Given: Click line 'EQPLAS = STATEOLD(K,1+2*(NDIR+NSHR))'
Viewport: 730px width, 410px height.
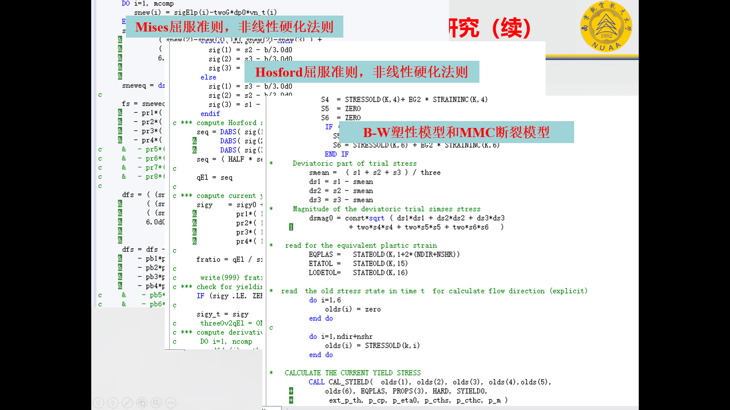Looking at the screenshot, I should (x=384, y=255).
